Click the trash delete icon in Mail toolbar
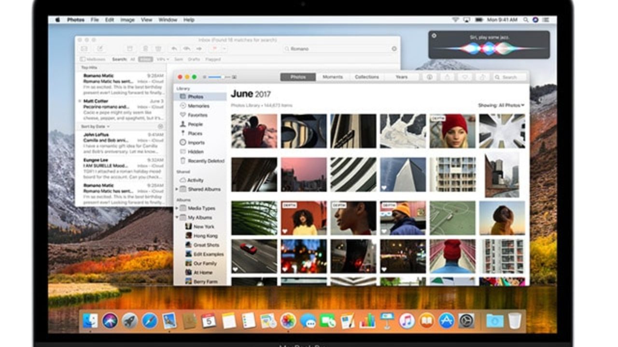This screenshot has height=347, width=618. [145, 49]
